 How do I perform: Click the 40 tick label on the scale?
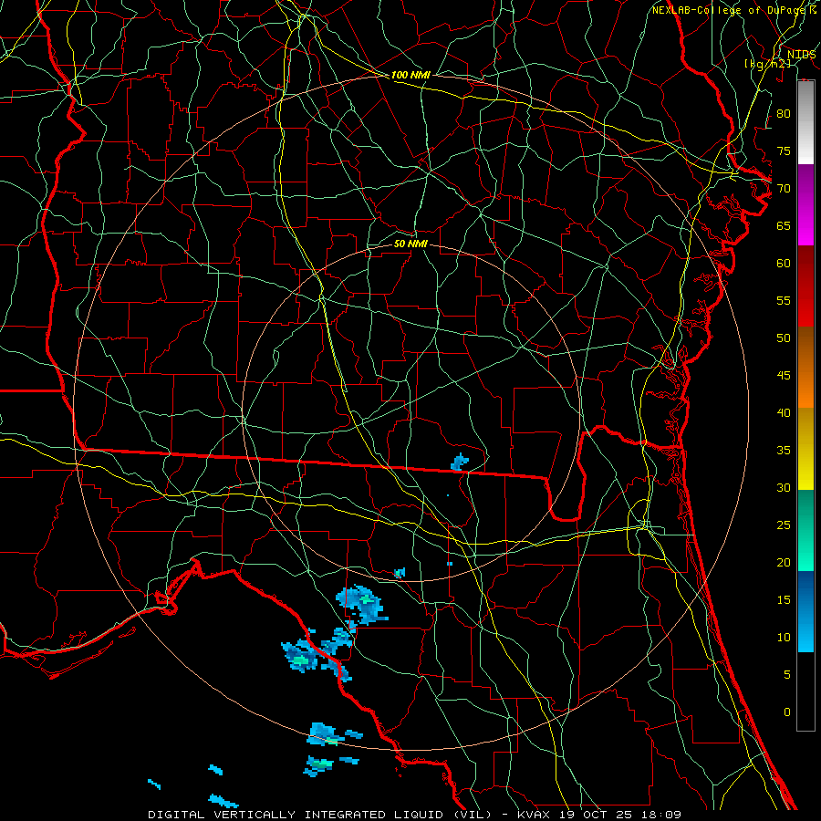[784, 412]
